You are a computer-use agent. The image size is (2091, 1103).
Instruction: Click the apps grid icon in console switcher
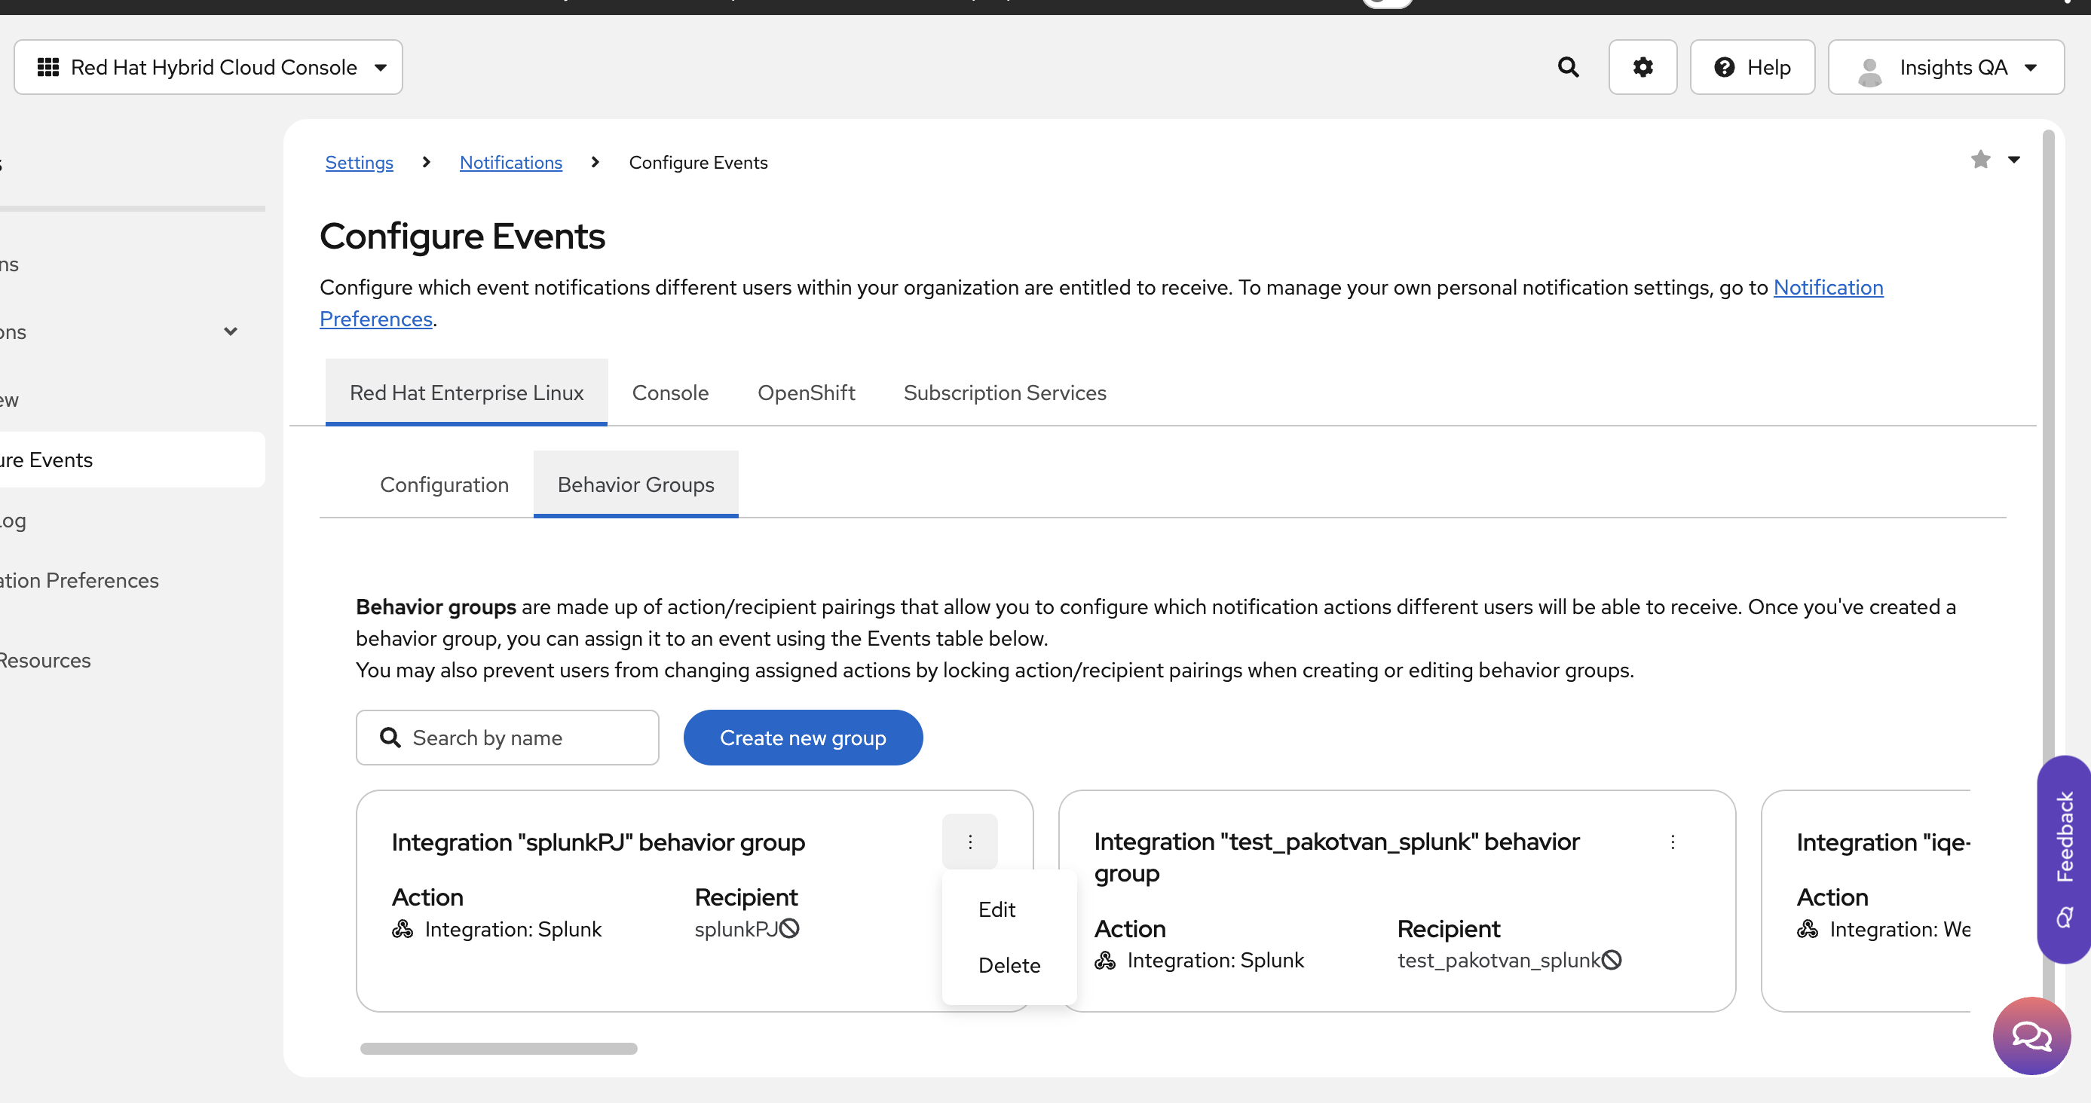(48, 67)
